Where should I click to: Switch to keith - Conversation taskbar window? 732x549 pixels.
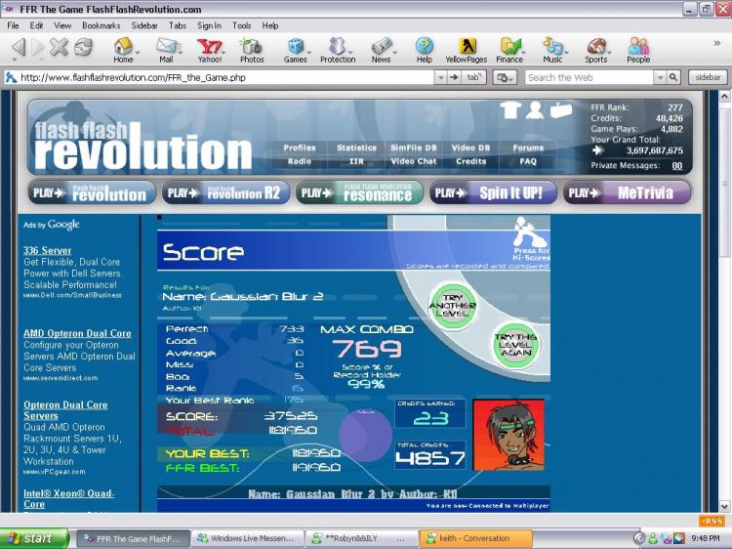(476, 538)
